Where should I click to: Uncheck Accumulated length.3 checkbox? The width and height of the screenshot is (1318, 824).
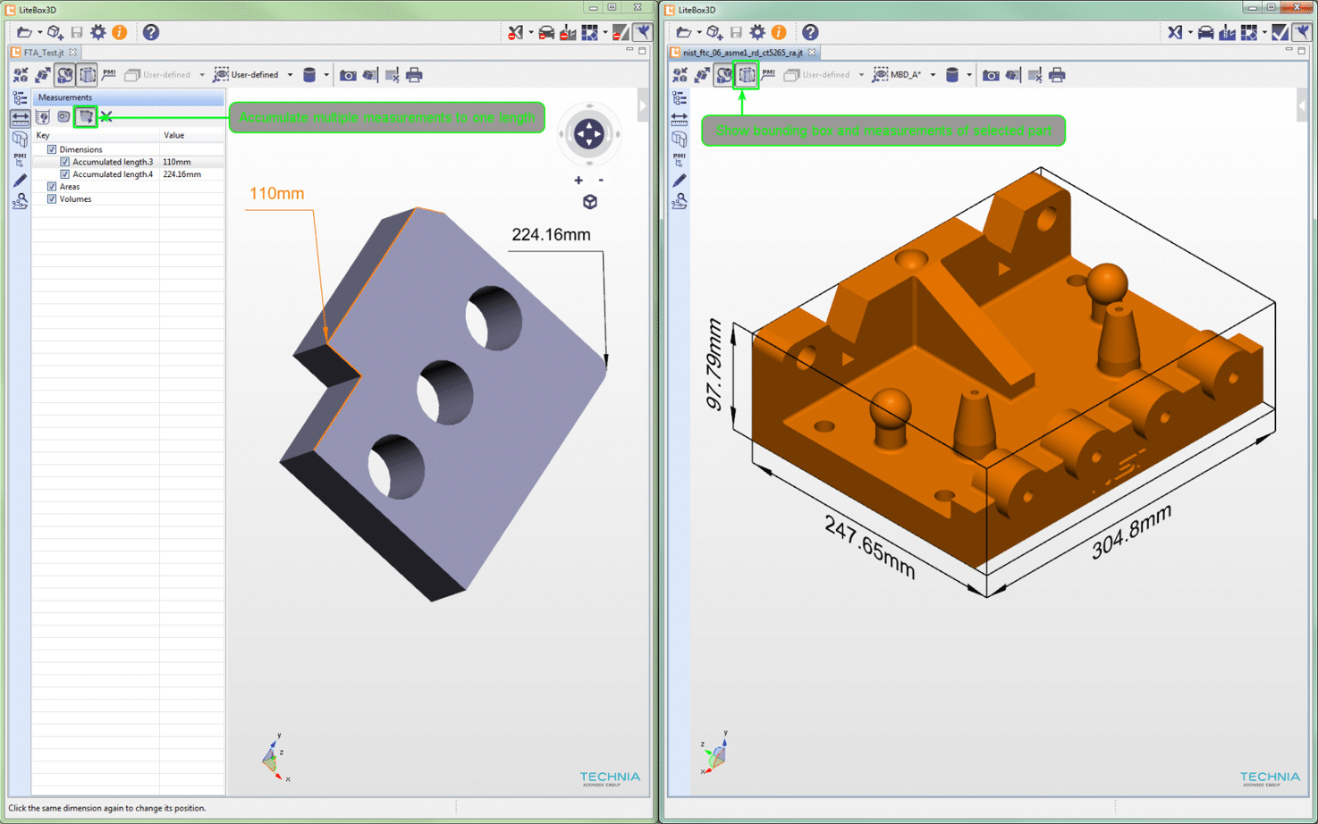tap(64, 162)
